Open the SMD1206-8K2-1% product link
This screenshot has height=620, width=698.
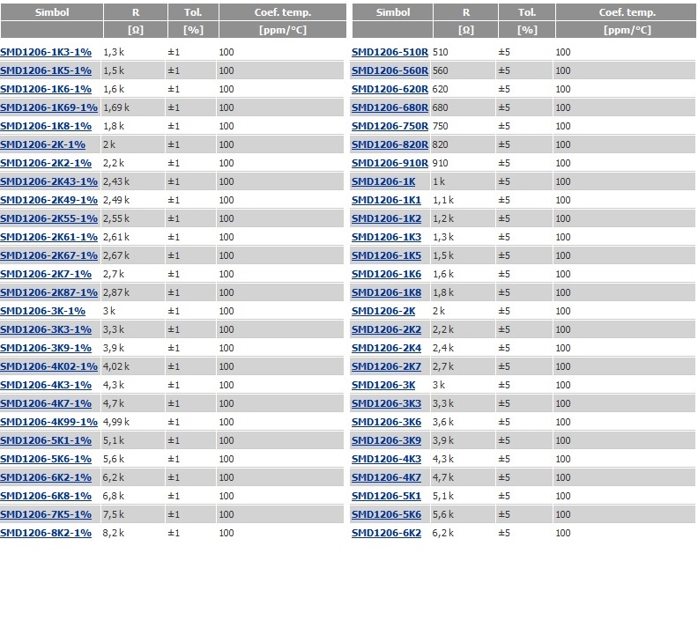pyautogui.click(x=46, y=533)
